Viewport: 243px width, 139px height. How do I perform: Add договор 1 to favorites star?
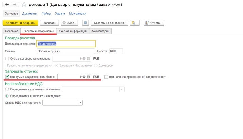pos(24,5)
